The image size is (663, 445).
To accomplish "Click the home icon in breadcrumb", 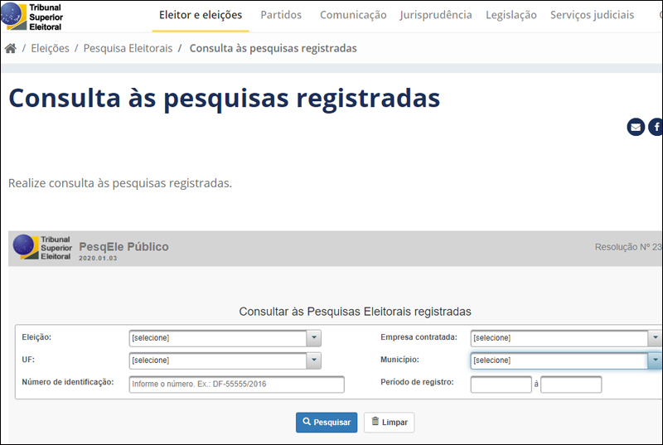I will click(x=11, y=49).
